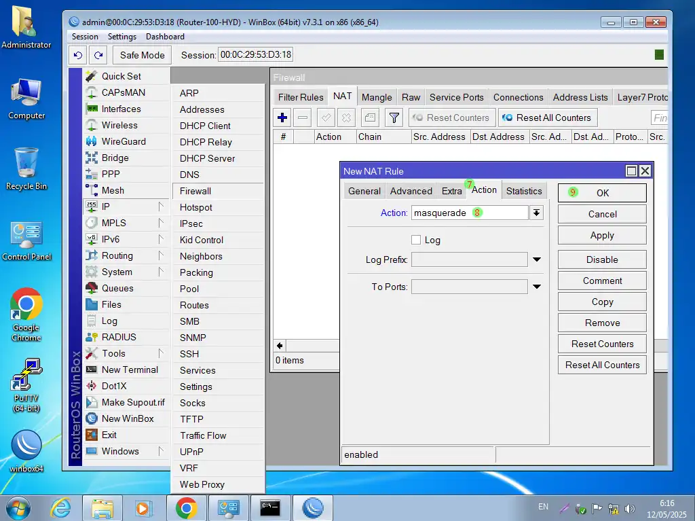Click the Log Prefix input field

tap(469, 259)
